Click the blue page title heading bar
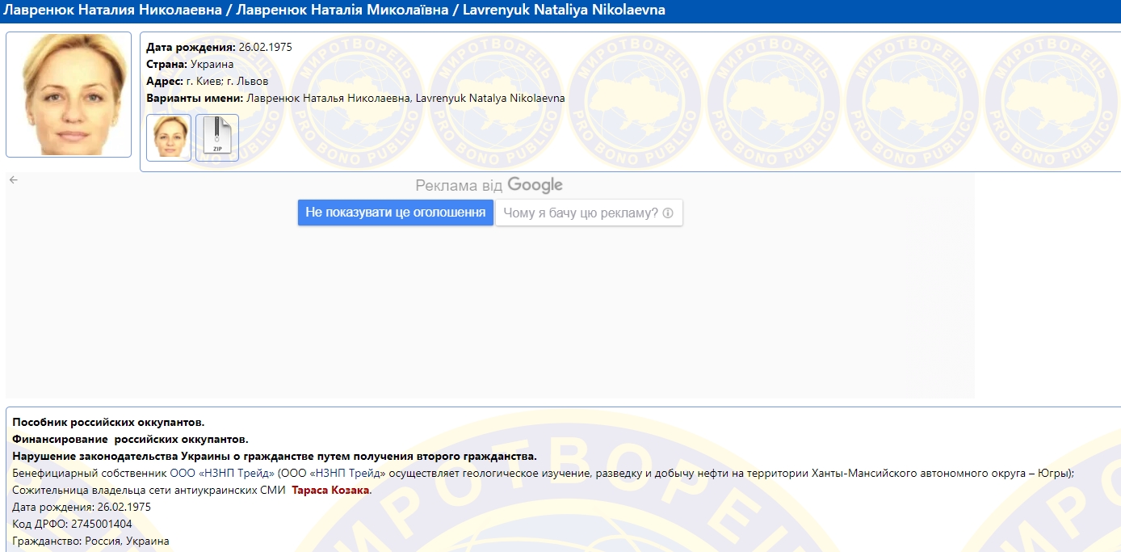This screenshot has width=1121, height=552. 560,11
